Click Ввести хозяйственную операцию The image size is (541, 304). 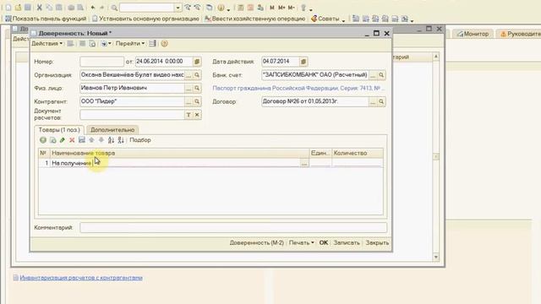255,19
